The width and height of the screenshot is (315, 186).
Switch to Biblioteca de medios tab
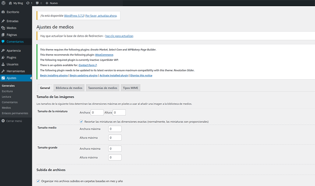click(69, 88)
